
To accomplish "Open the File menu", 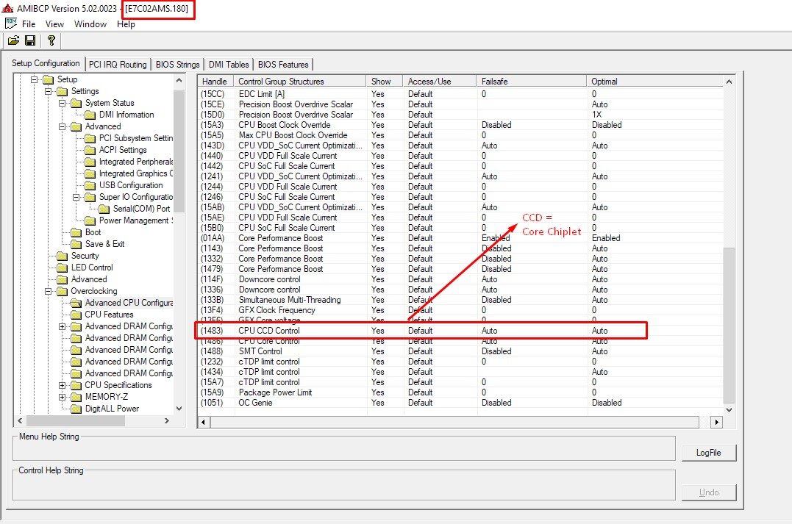I will point(29,24).
